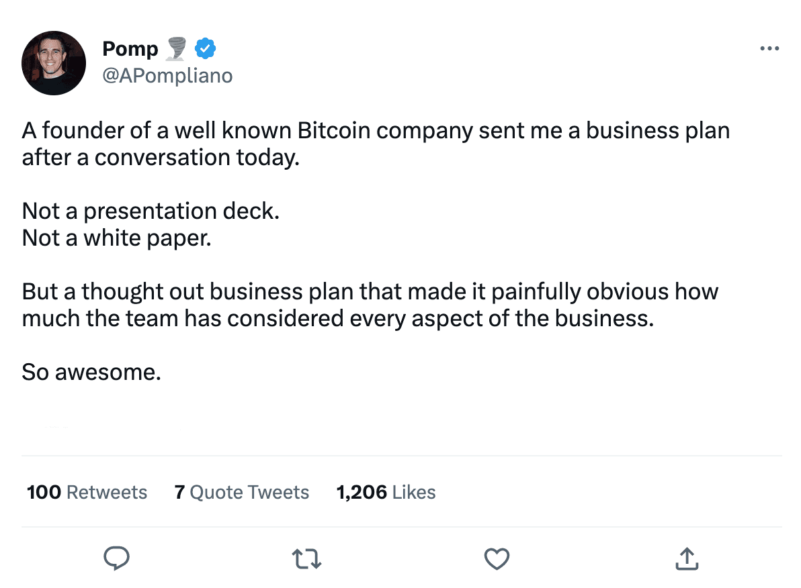Viewport: 801px width, 588px height.
Task: Open the @APompliano handle link
Action: pyautogui.click(x=167, y=76)
